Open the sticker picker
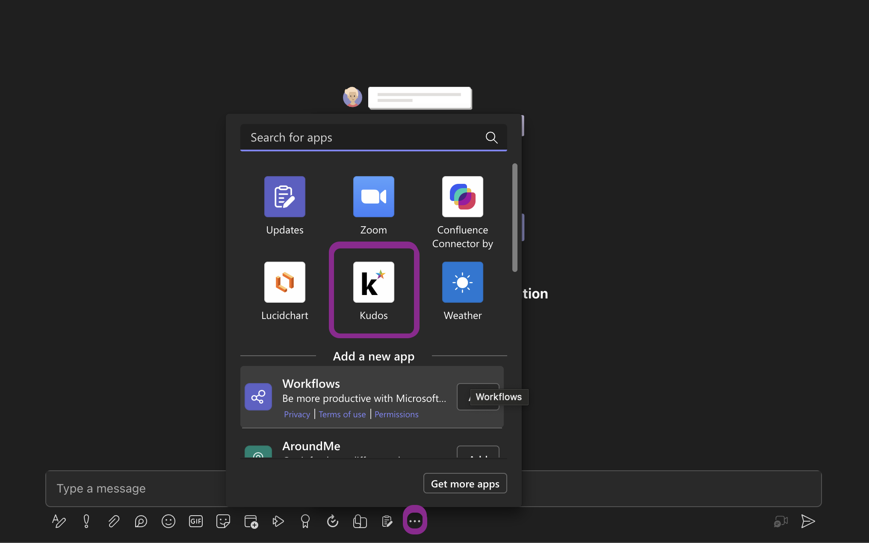The image size is (869, 543). pos(223,521)
